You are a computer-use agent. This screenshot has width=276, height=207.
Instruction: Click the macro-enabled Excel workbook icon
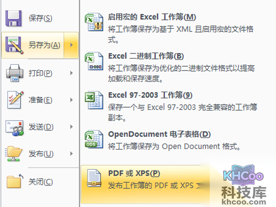click(x=94, y=22)
